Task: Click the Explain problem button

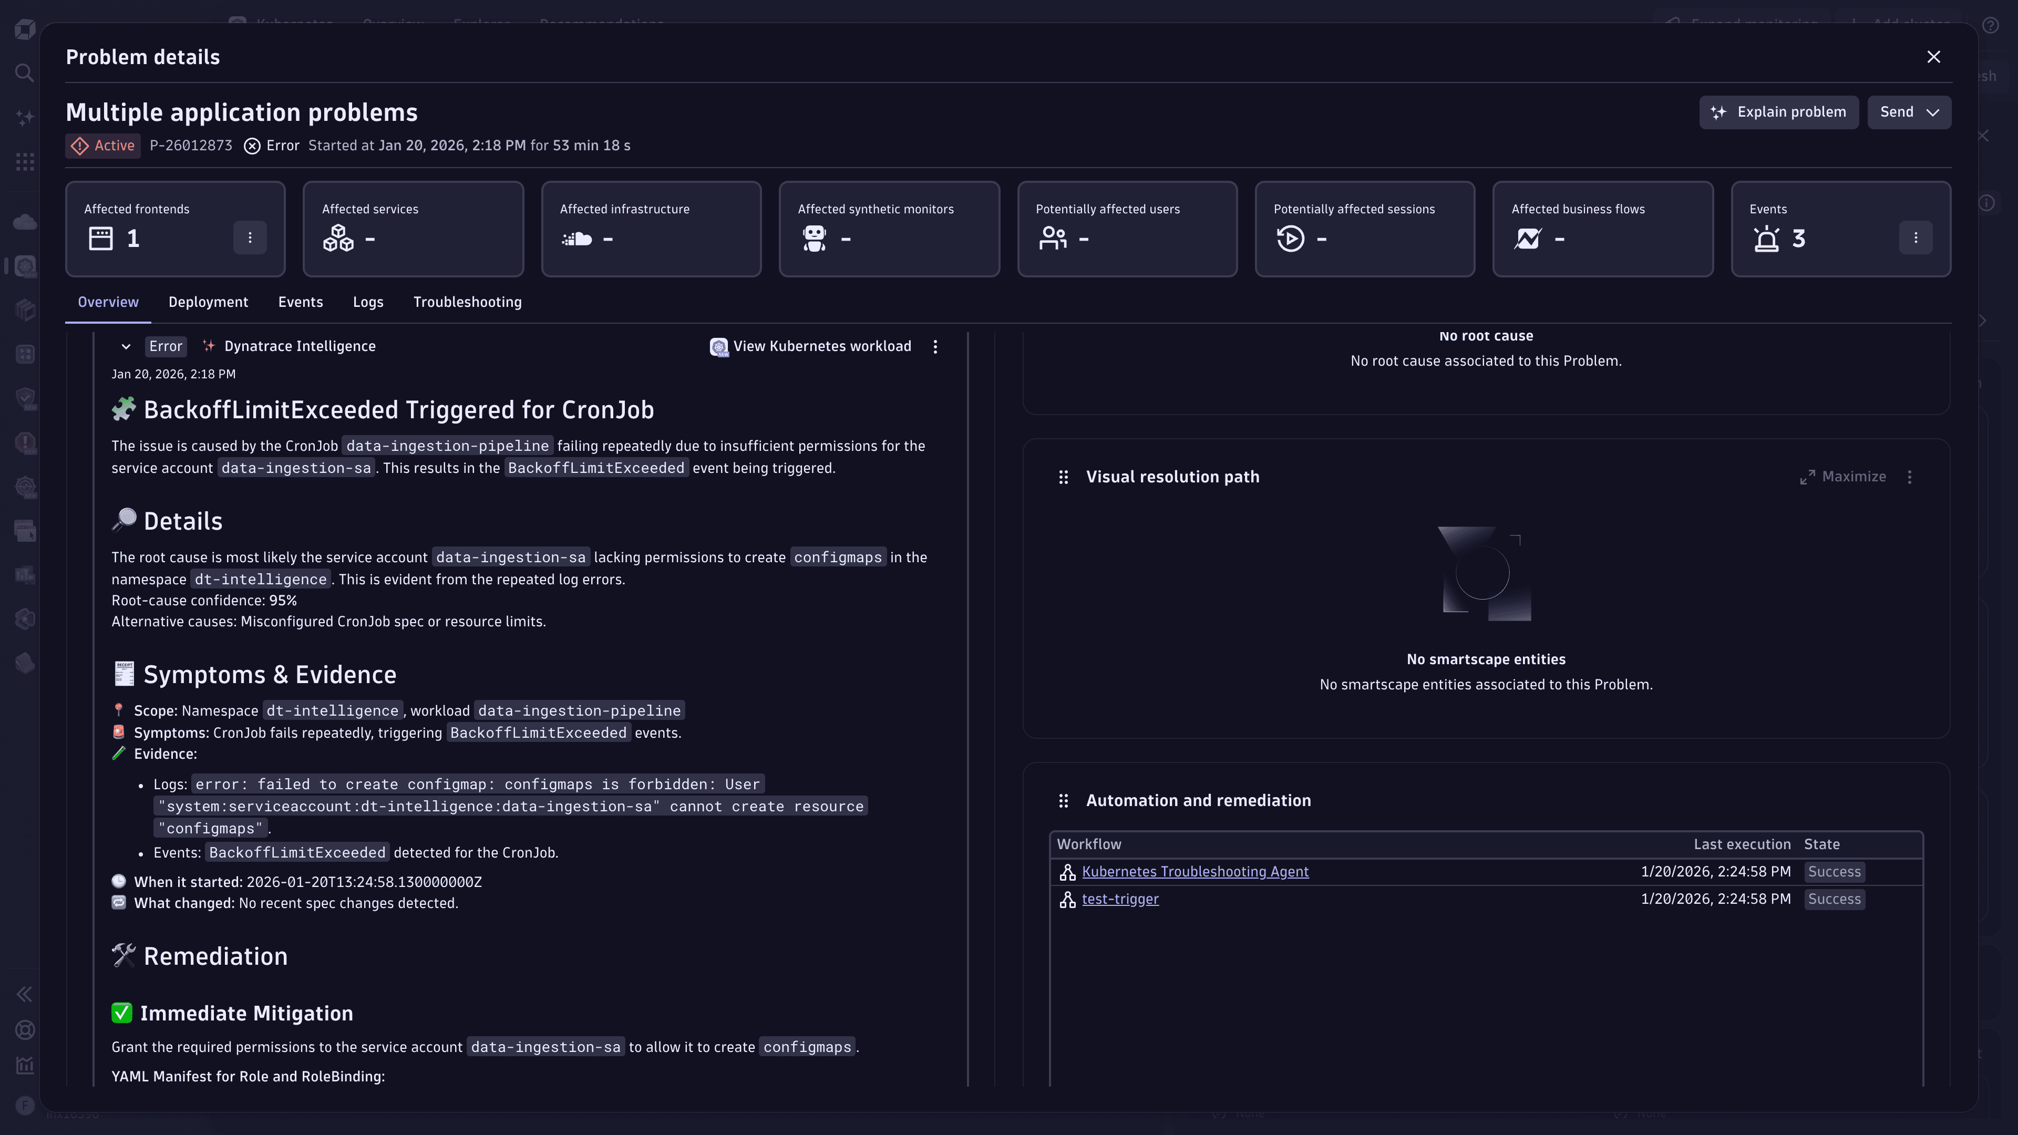Action: [1778, 112]
